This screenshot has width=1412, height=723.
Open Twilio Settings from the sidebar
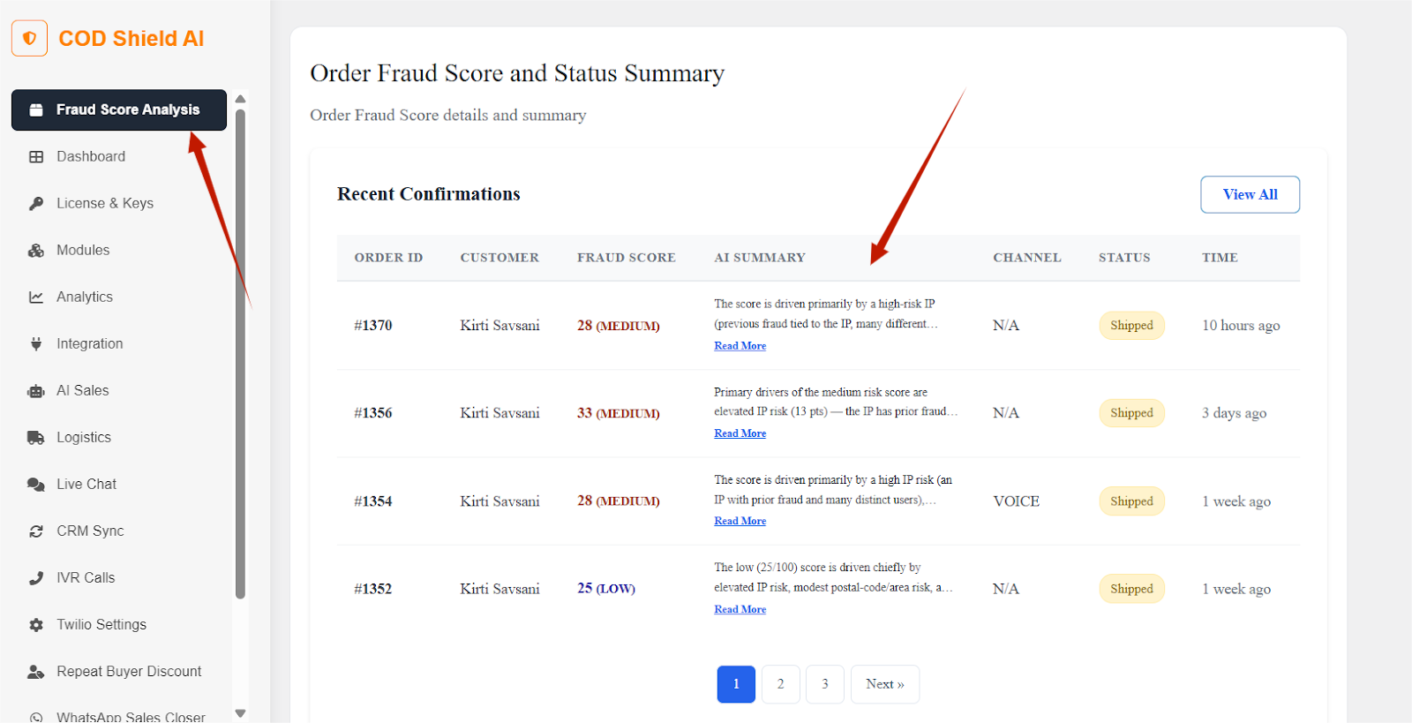(x=101, y=624)
